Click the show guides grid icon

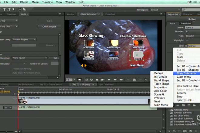97,80
